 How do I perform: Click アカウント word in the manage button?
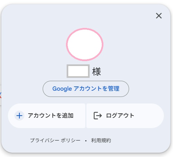(88, 89)
